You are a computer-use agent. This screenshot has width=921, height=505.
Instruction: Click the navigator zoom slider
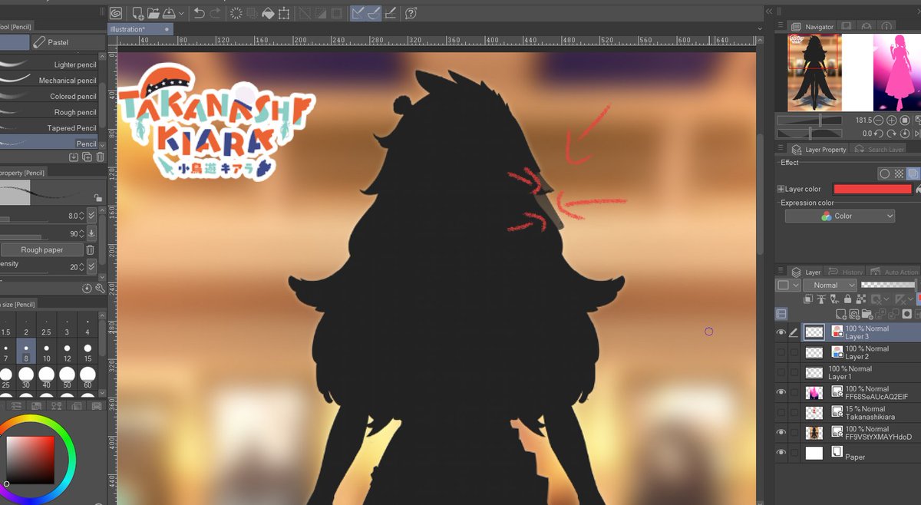[x=810, y=120]
